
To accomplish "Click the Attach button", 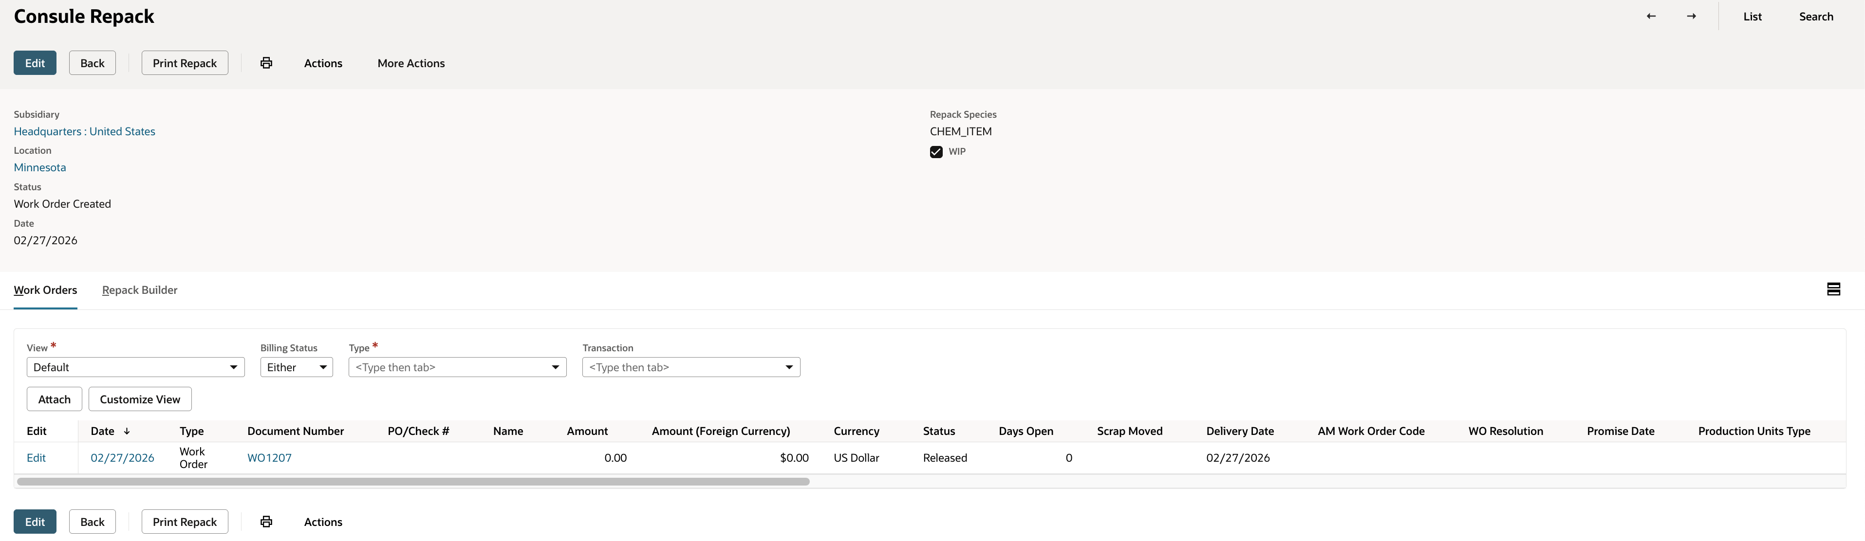I will pyautogui.click(x=54, y=398).
